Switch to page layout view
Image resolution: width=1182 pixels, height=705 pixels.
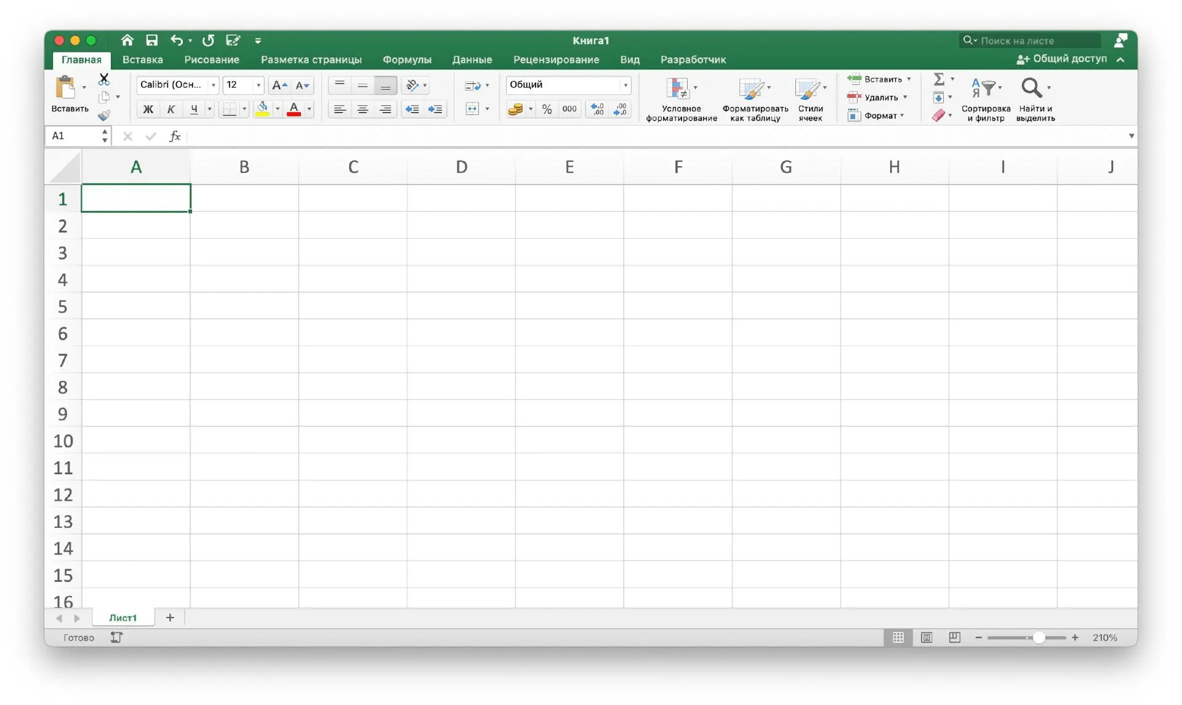(x=927, y=637)
